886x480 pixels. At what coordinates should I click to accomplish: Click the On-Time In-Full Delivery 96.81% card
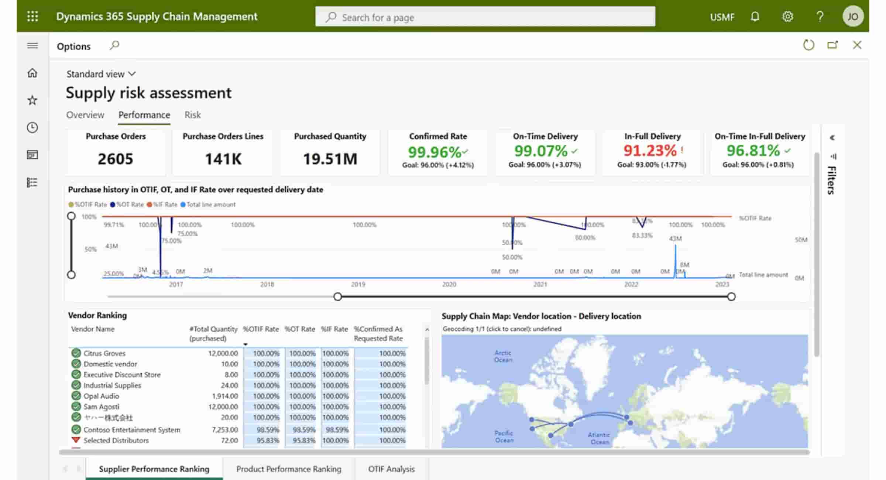click(760, 152)
